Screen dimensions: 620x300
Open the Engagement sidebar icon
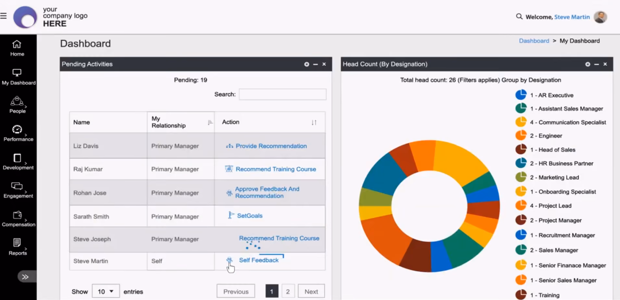pos(17,186)
